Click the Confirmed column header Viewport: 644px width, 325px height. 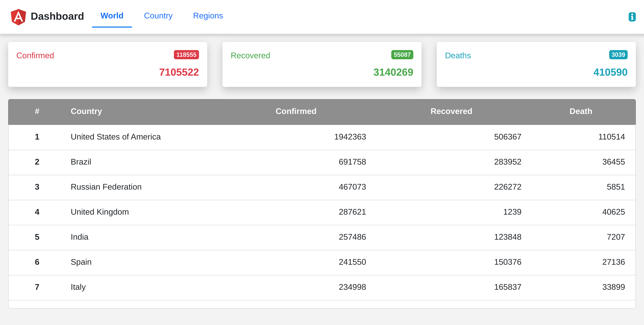point(296,111)
